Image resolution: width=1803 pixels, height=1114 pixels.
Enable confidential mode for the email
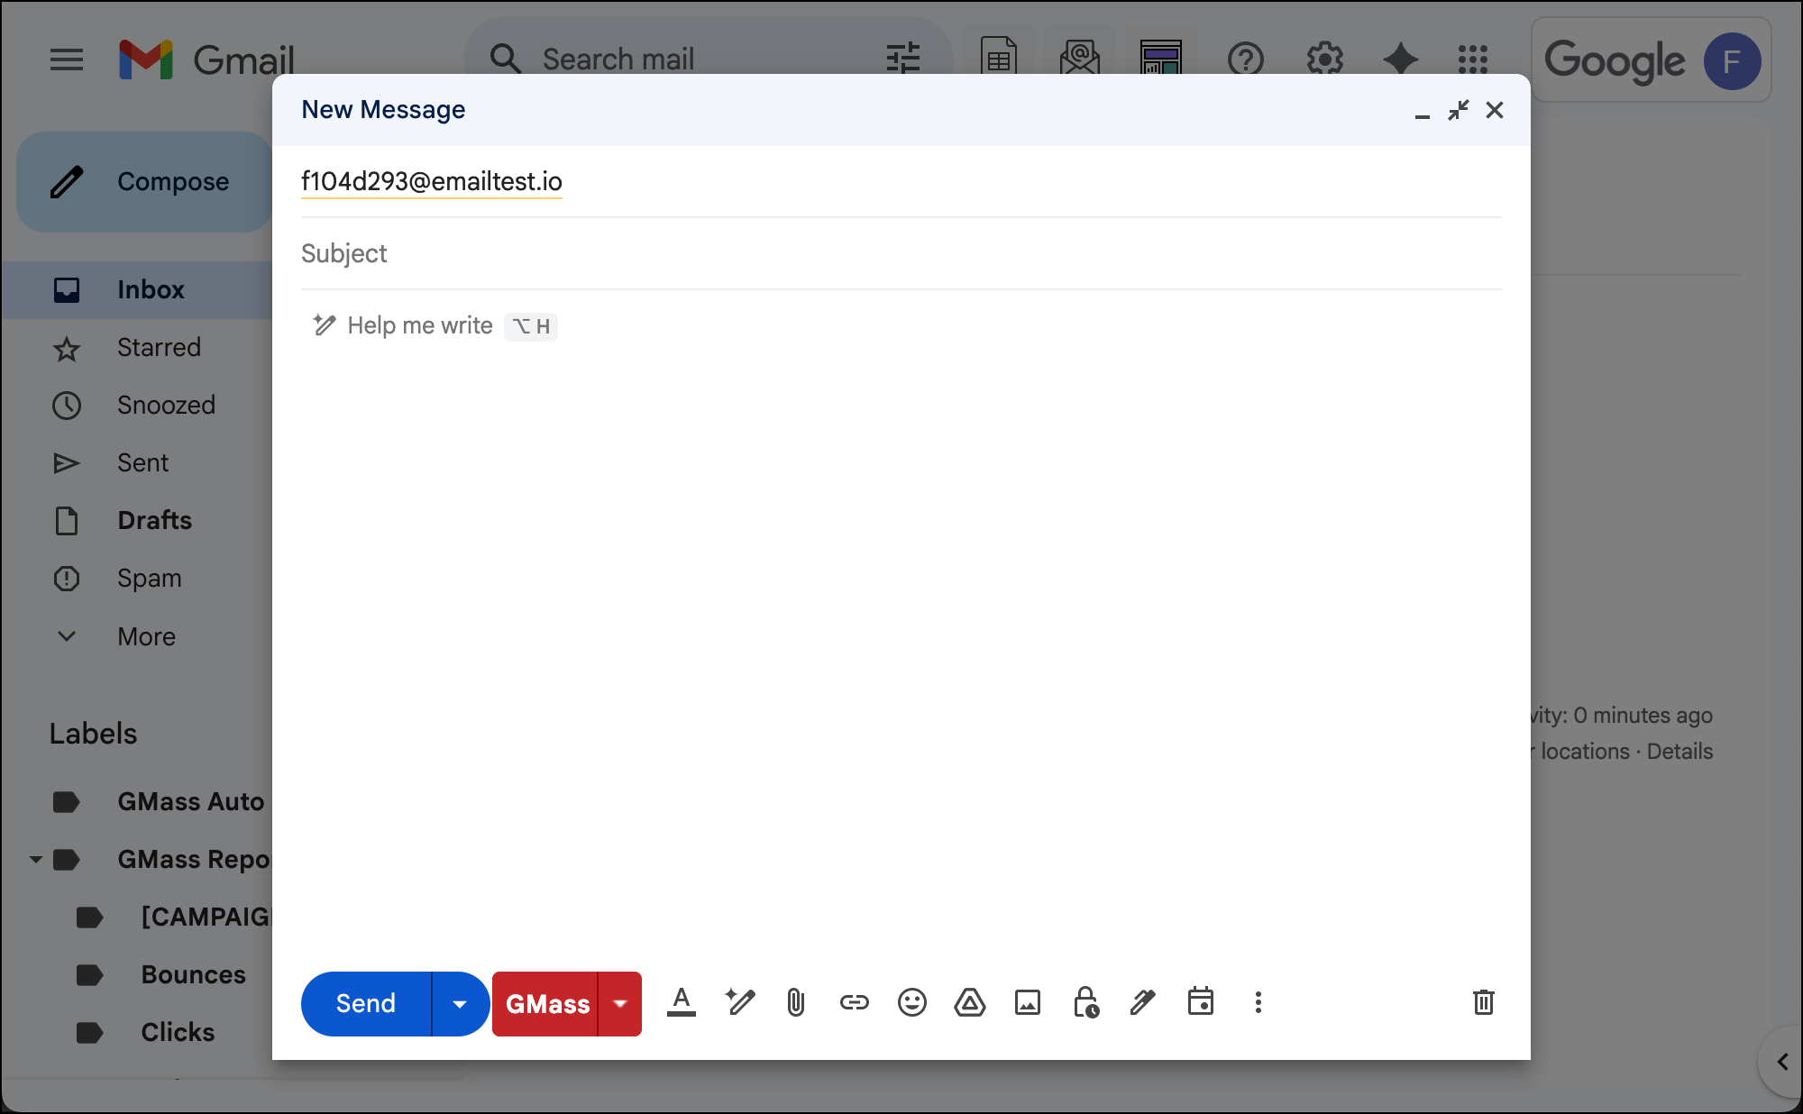coord(1085,1003)
